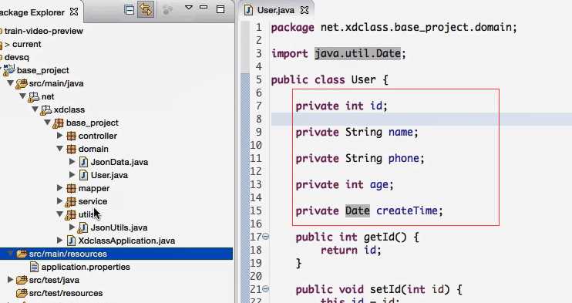Select XdclassApplication.java in tree

coord(126,241)
